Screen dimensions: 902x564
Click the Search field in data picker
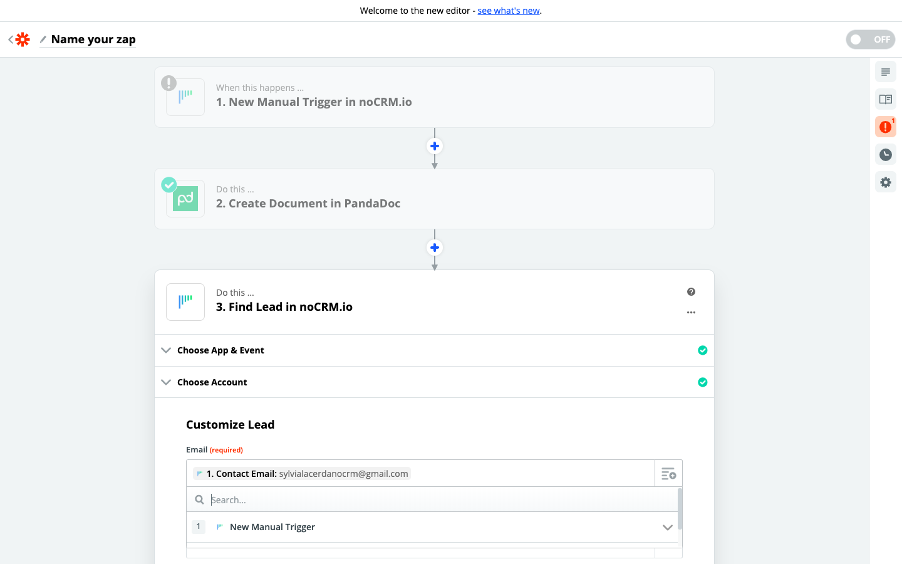[x=438, y=500]
